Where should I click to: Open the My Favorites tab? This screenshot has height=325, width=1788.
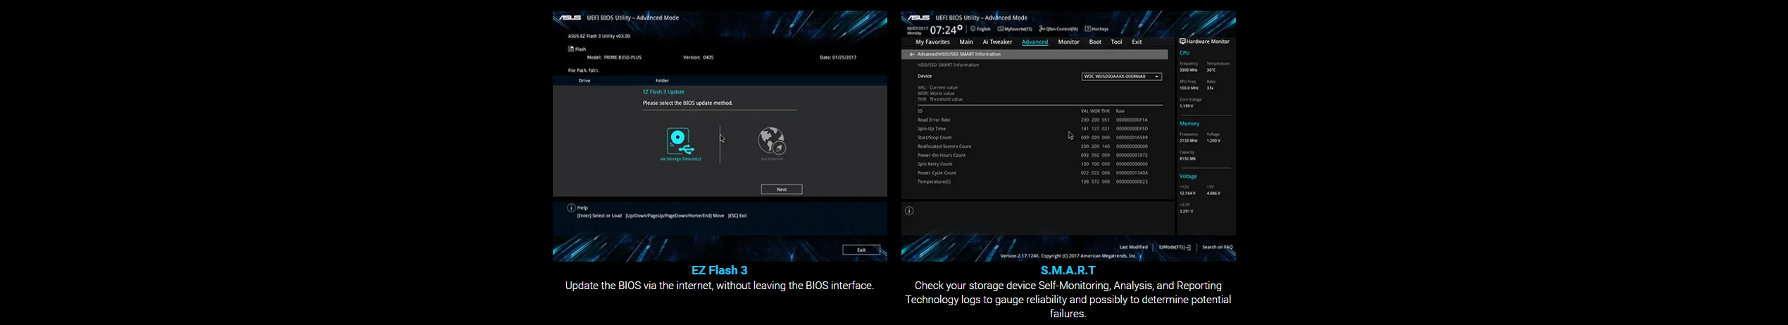pyautogui.click(x=932, y=42)
